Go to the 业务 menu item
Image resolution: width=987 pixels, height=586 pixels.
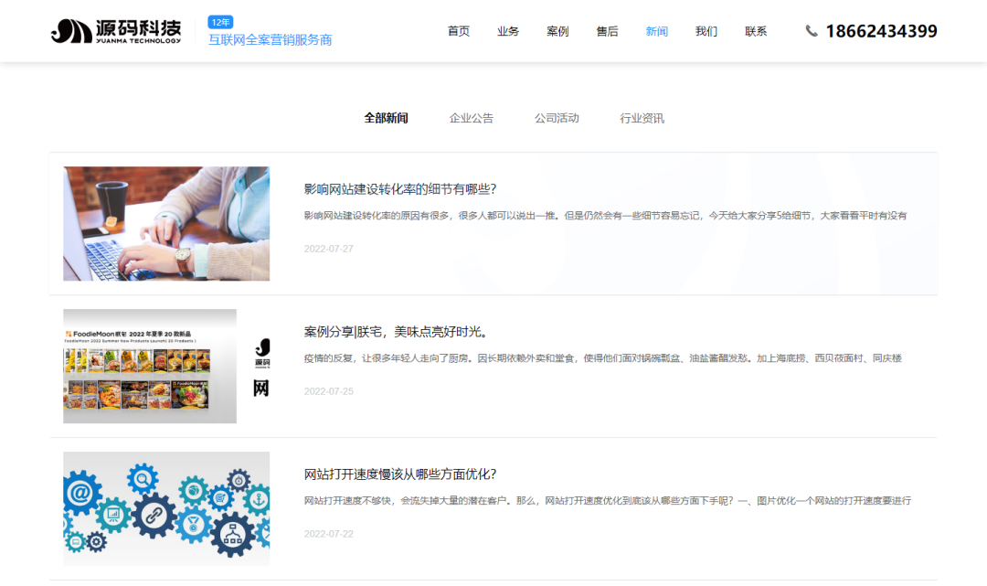click(508, 31)
